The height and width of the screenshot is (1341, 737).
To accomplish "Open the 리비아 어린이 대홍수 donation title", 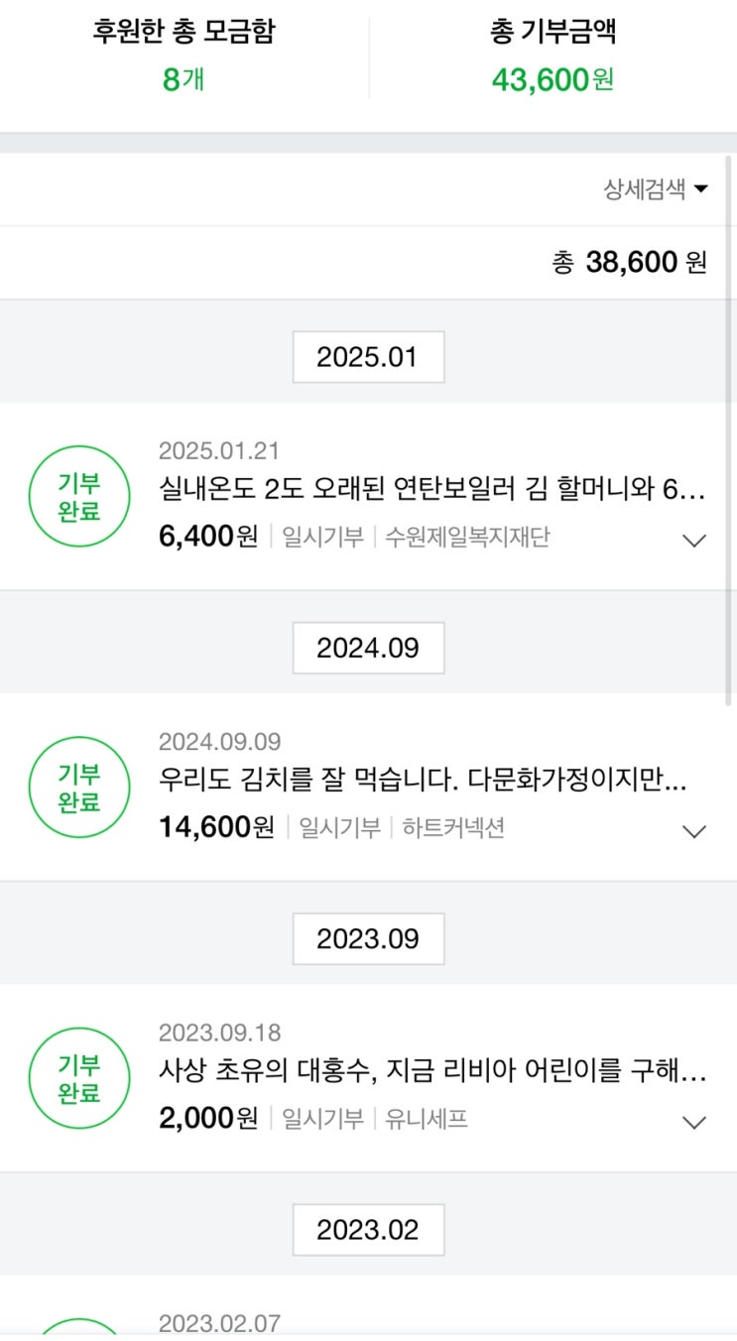I will click(431, 1072).
